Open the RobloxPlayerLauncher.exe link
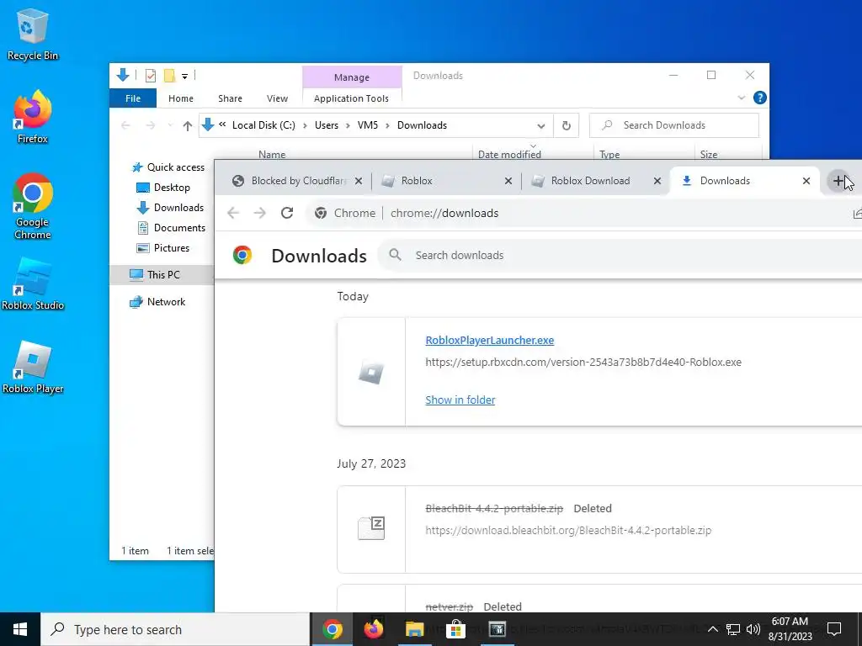The height and width of the screenshot is (646, 862). 489,340
